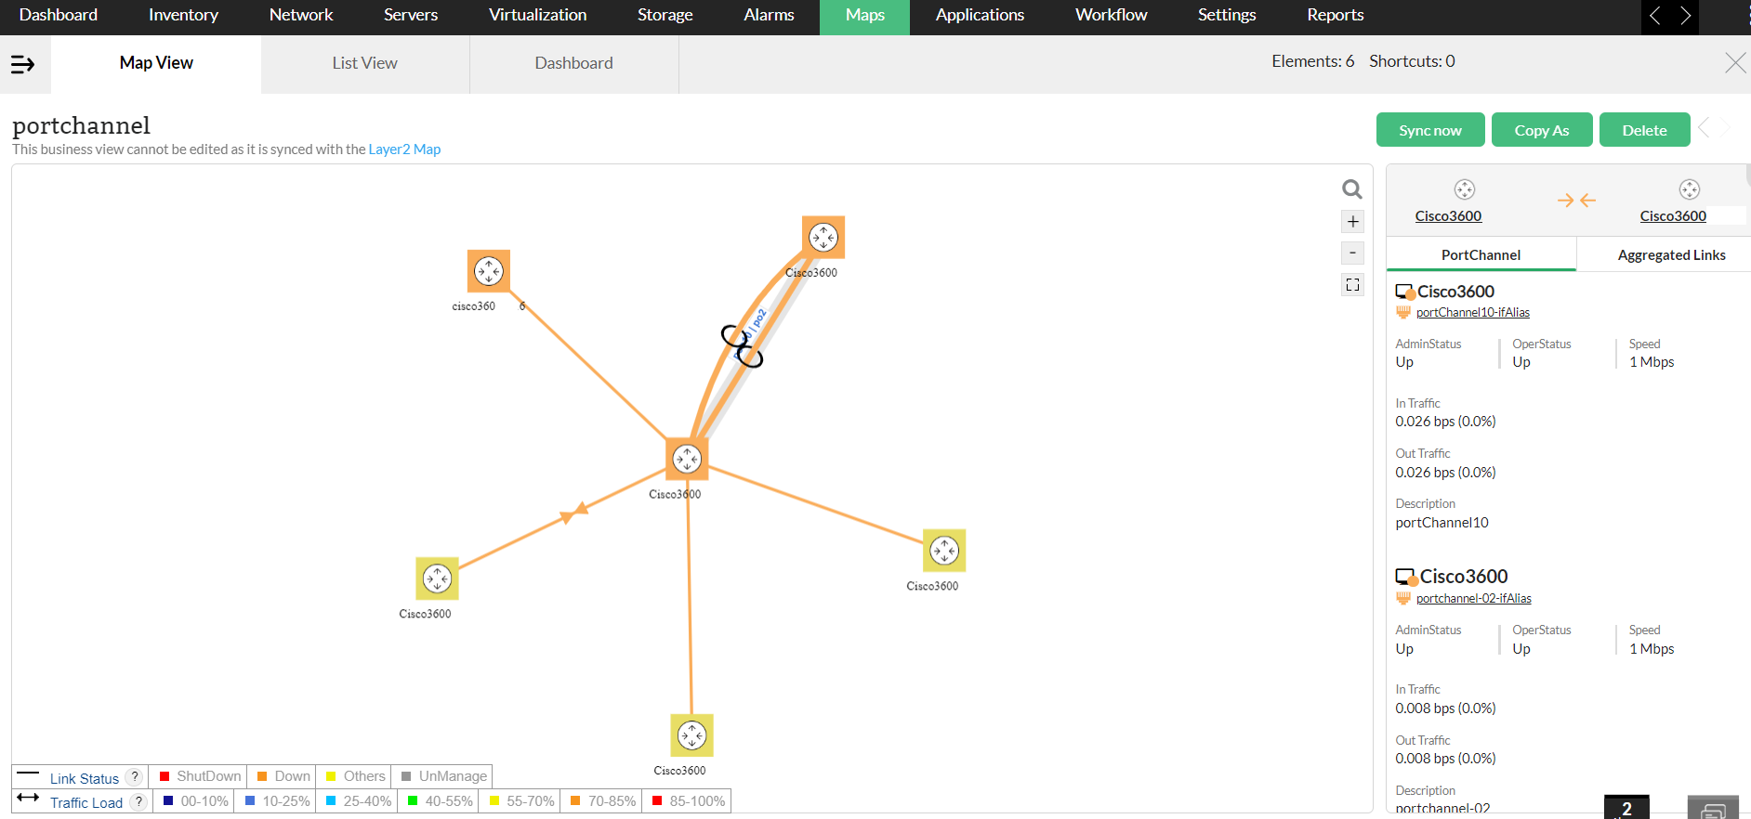
Task: Open the Dashboard item in the top menu
Action: click(59, 15)
